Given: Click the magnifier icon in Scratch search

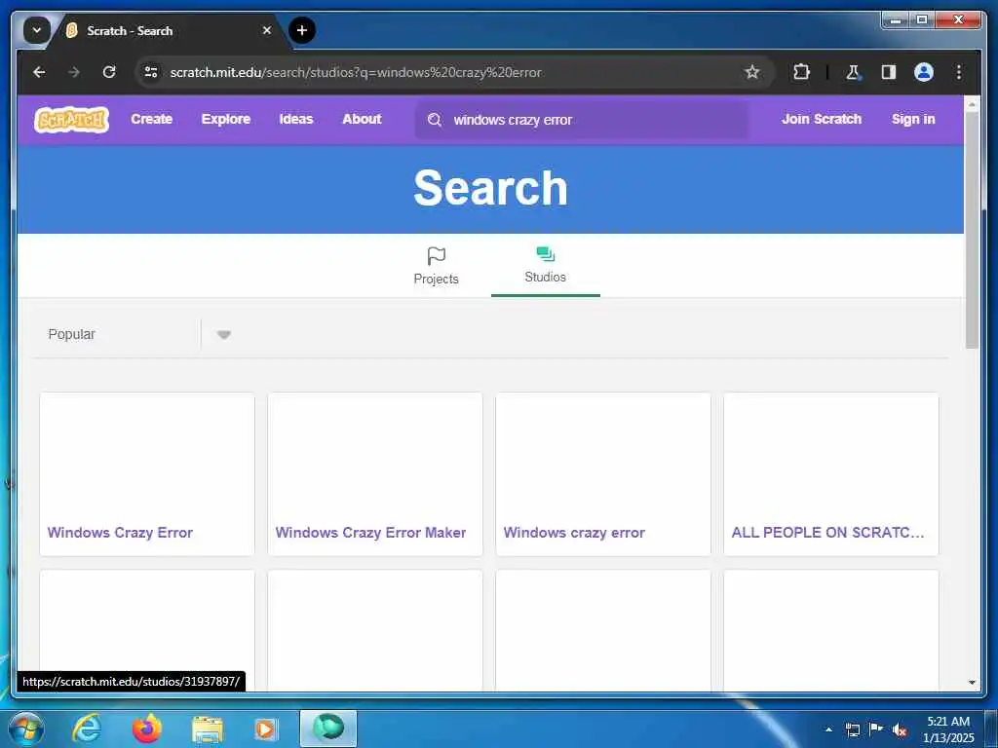Looking at the screenshot, I should [435, 120].
